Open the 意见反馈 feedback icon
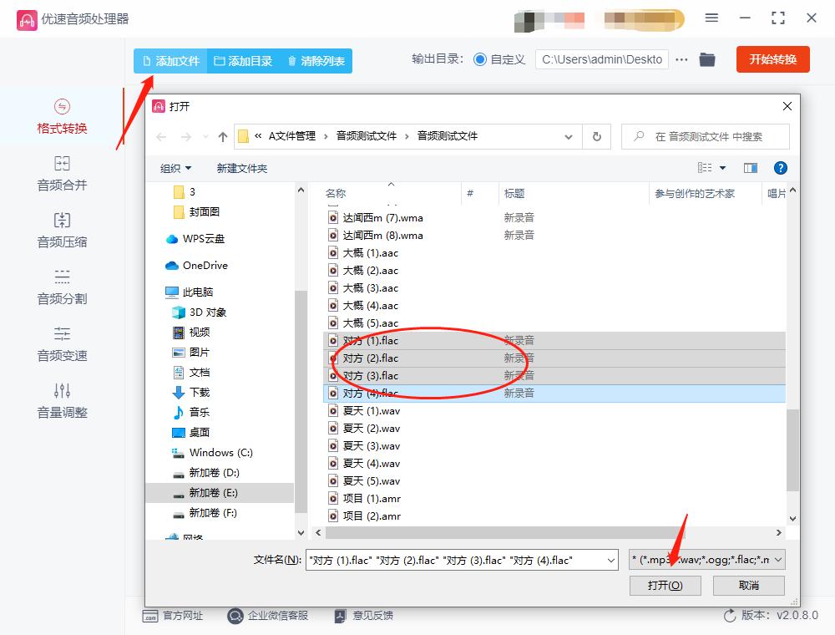835x635 pixels. coord(340,616)
